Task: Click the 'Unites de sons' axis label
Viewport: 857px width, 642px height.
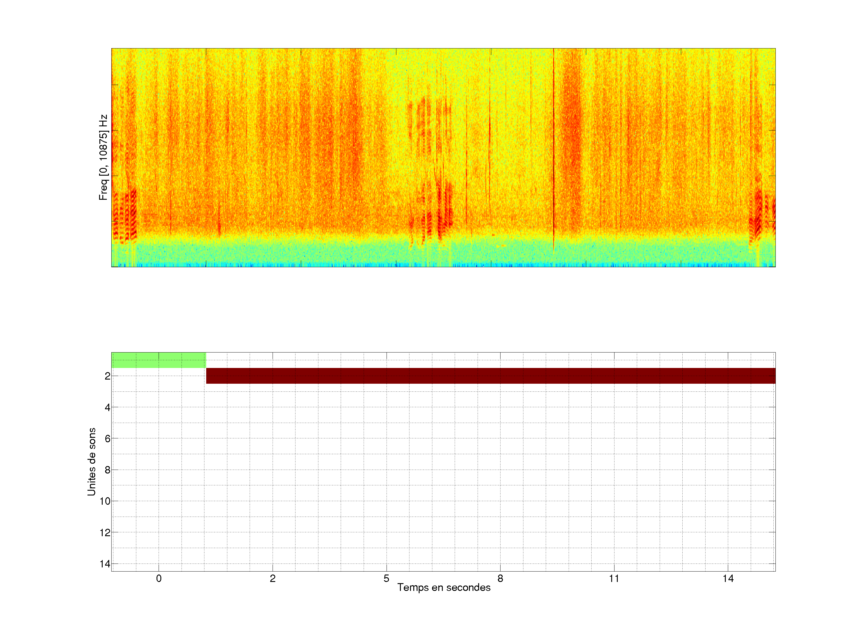Action: coord(91,462)
